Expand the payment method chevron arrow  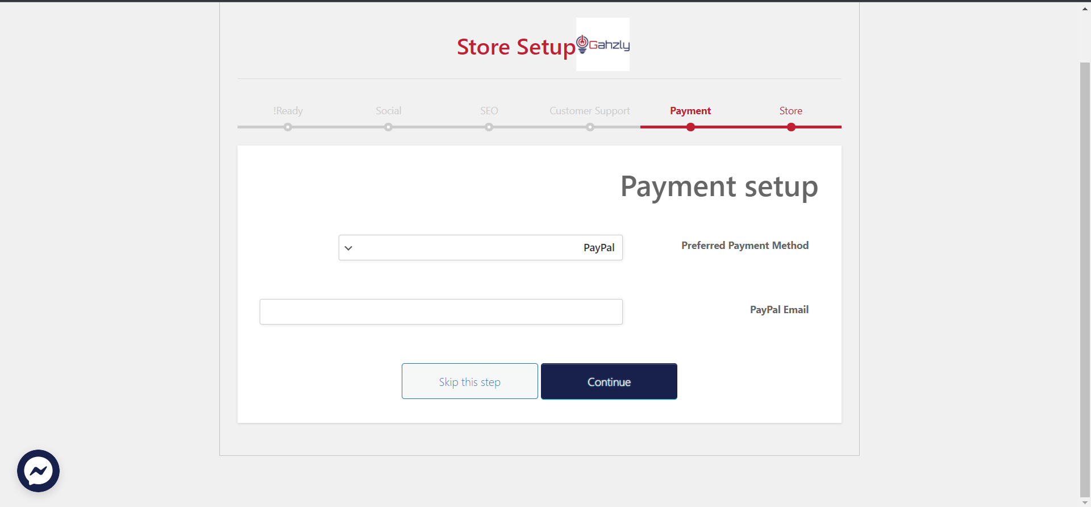[x=348, y=248]
